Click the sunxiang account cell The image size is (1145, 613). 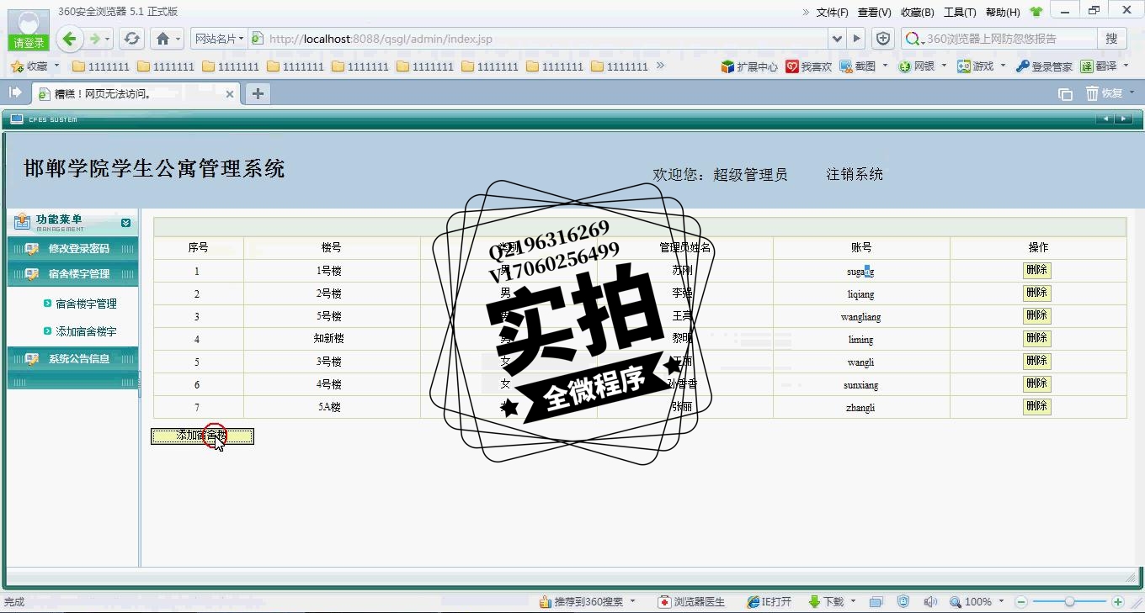[x=861, y=385]
